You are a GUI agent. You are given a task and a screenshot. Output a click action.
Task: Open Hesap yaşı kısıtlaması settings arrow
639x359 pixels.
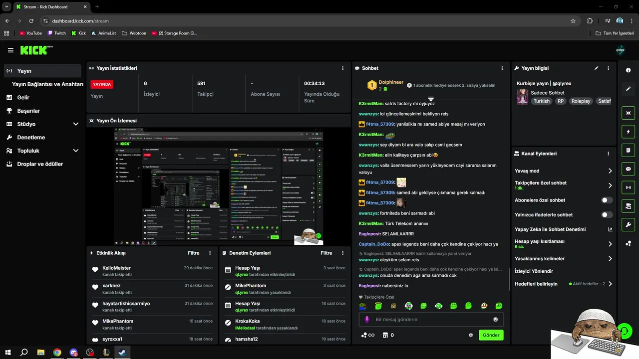click(610, 244)
